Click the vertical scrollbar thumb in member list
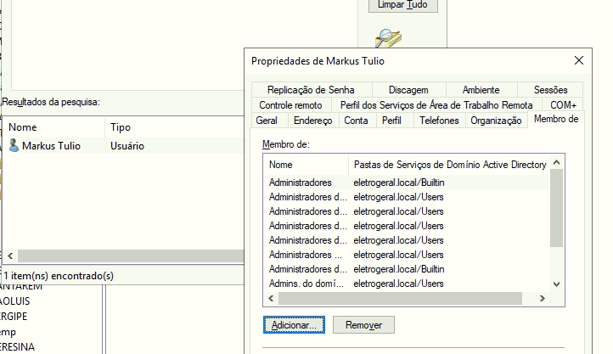The height and width of the screenshot is (354, 613). [x=556, y=208]
